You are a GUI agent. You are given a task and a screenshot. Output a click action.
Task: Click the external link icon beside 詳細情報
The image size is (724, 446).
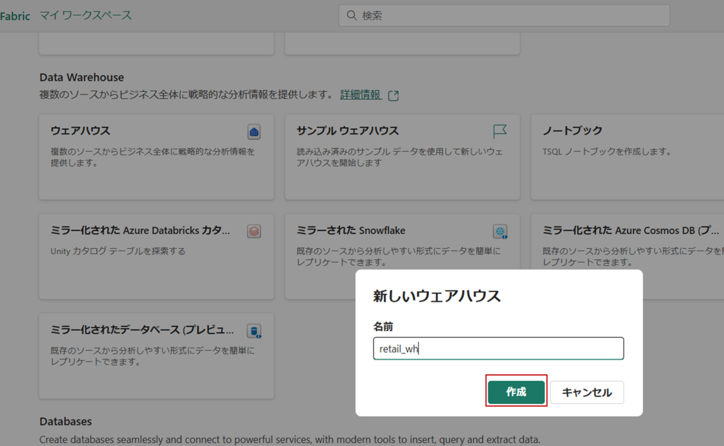coord(393,95)
